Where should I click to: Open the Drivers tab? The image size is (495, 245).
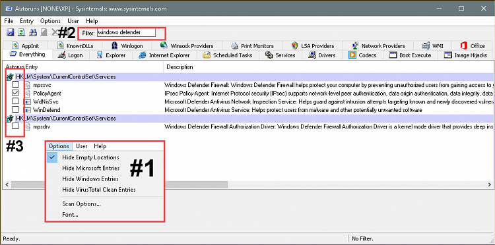(x=322, y=55)
